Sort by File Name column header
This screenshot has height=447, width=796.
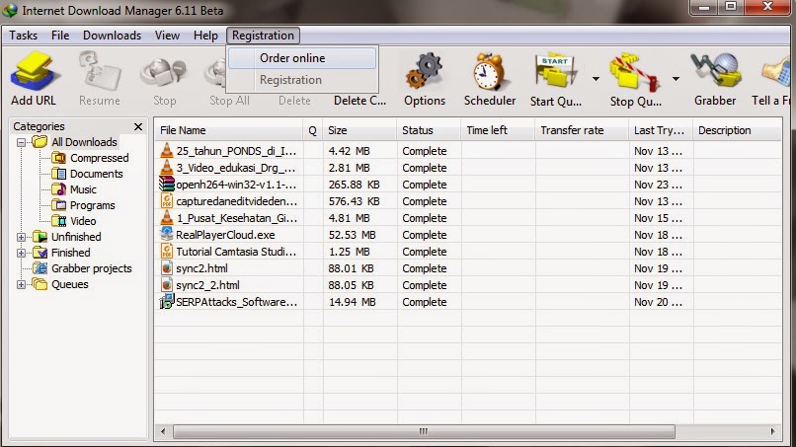[228, 130]
